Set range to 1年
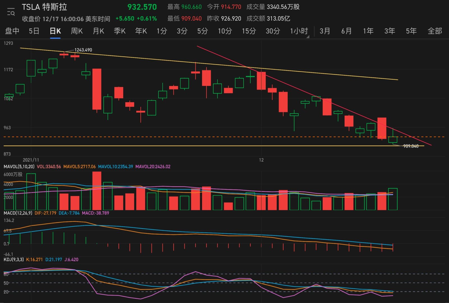Viewport: 449px width, 303px height. (x=368, y=31)
